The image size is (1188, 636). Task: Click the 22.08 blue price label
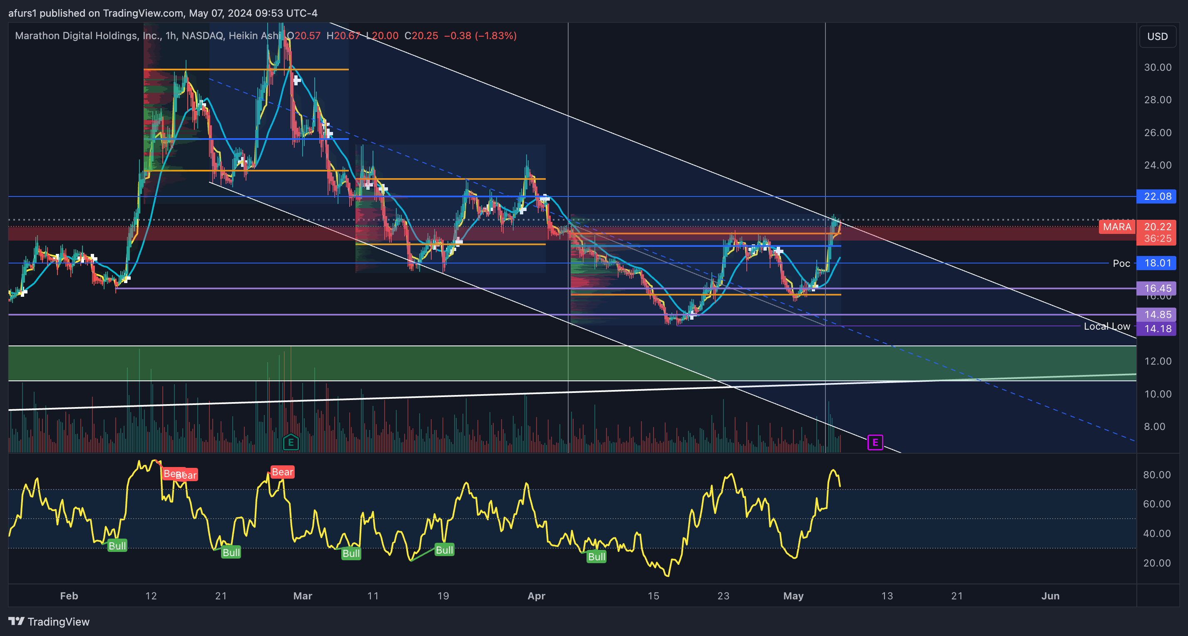pyautogui.click(x=1157, y=196)
